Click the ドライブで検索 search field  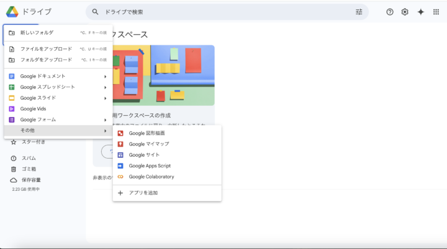pyautogui.click(x=227, y=12)
